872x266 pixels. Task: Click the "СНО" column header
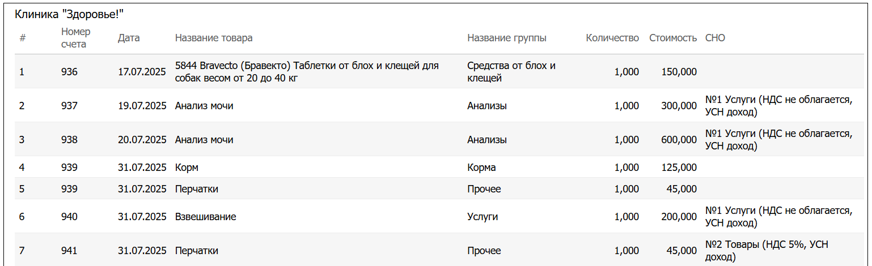tap(715, 38)
